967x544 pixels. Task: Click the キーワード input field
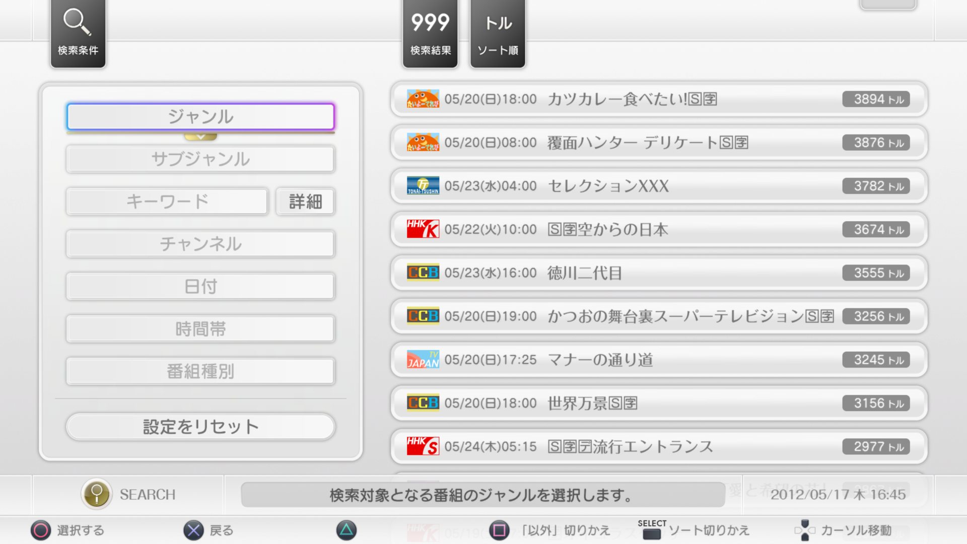[167, 201]
